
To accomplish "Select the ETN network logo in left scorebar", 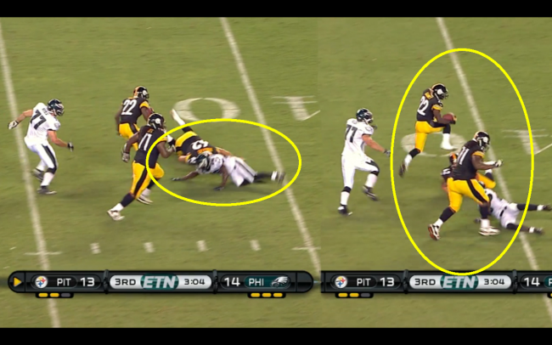I will [x=160, y=282].
